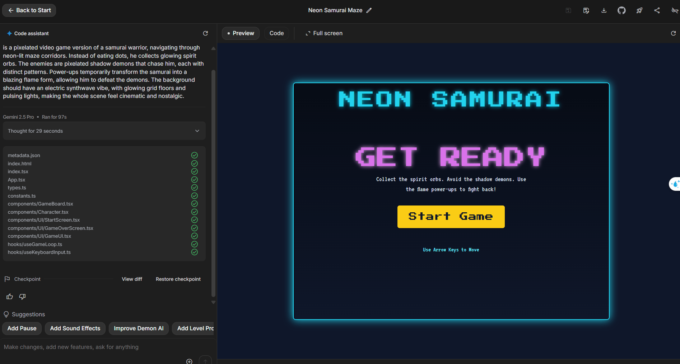Click the thumbs down feedback icon

(x=22, y=297)
